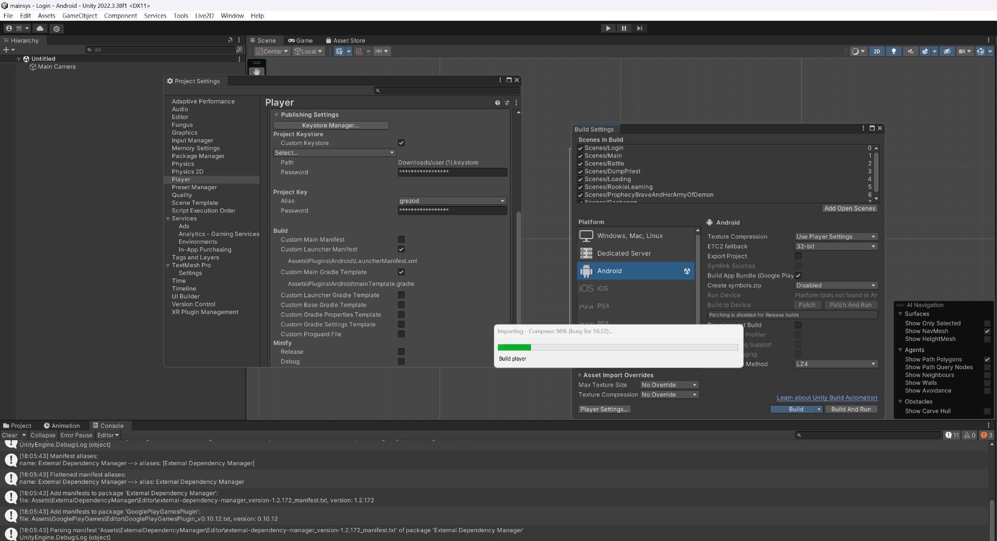Image resolution: width=997 pixels, height=541 pixels.
Task: Open the Alias dropdown showing grezod
Action: click(451, 201)
